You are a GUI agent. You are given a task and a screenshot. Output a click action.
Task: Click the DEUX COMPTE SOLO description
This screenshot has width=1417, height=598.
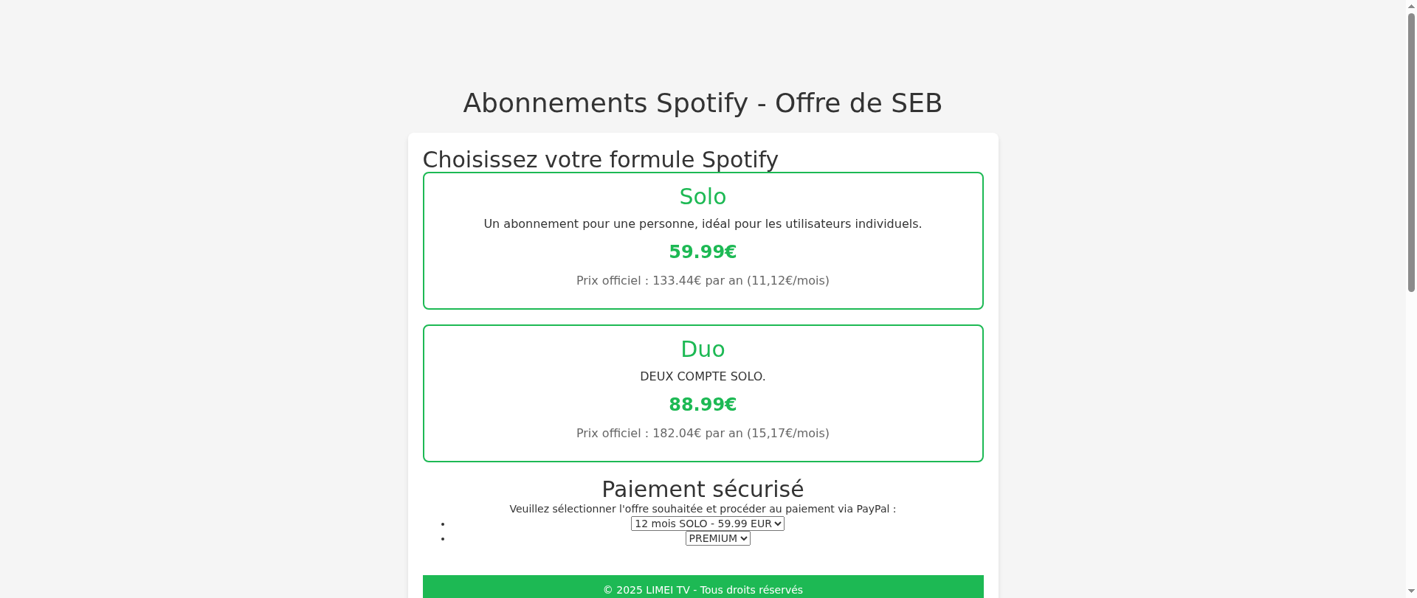[703, 377]
